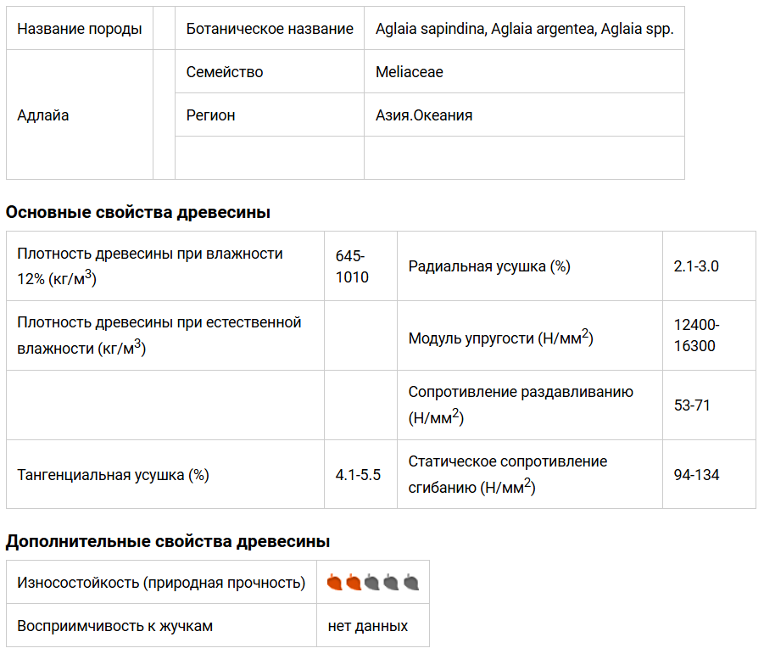Click the elasticity modulus value '12400-16300'
The height and width of the screenshot is (665, 764).
click(x=695, y=335)
